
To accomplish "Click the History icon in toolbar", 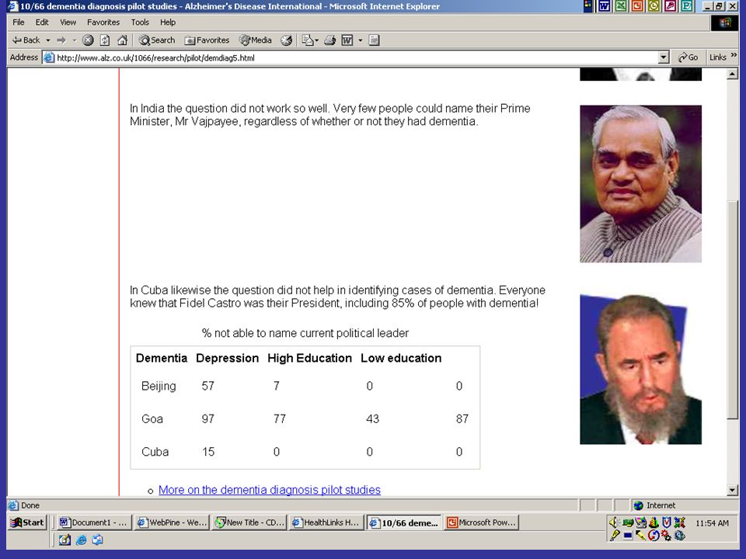I will pyautogui.click(x=286, y=40).
